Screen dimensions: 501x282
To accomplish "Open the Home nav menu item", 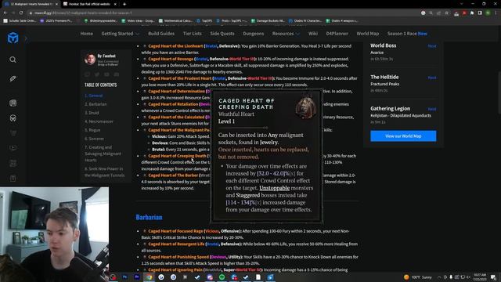I will point(87,34).
